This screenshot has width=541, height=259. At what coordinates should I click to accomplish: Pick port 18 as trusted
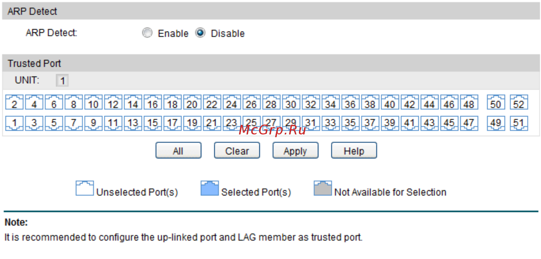(172, 102)
